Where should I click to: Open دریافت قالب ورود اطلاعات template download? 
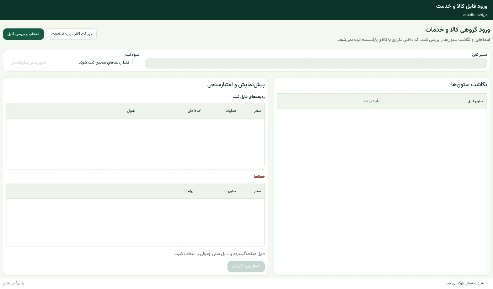[x=72, y=34]
